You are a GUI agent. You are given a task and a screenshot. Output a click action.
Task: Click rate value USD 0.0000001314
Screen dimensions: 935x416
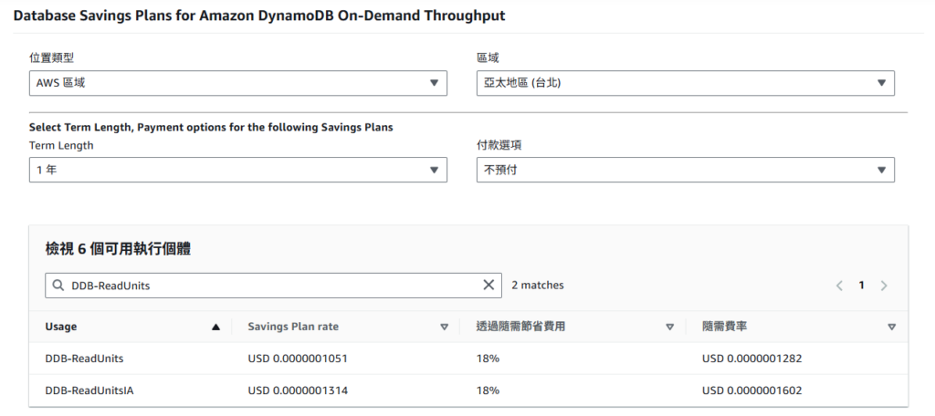[298, 391]
